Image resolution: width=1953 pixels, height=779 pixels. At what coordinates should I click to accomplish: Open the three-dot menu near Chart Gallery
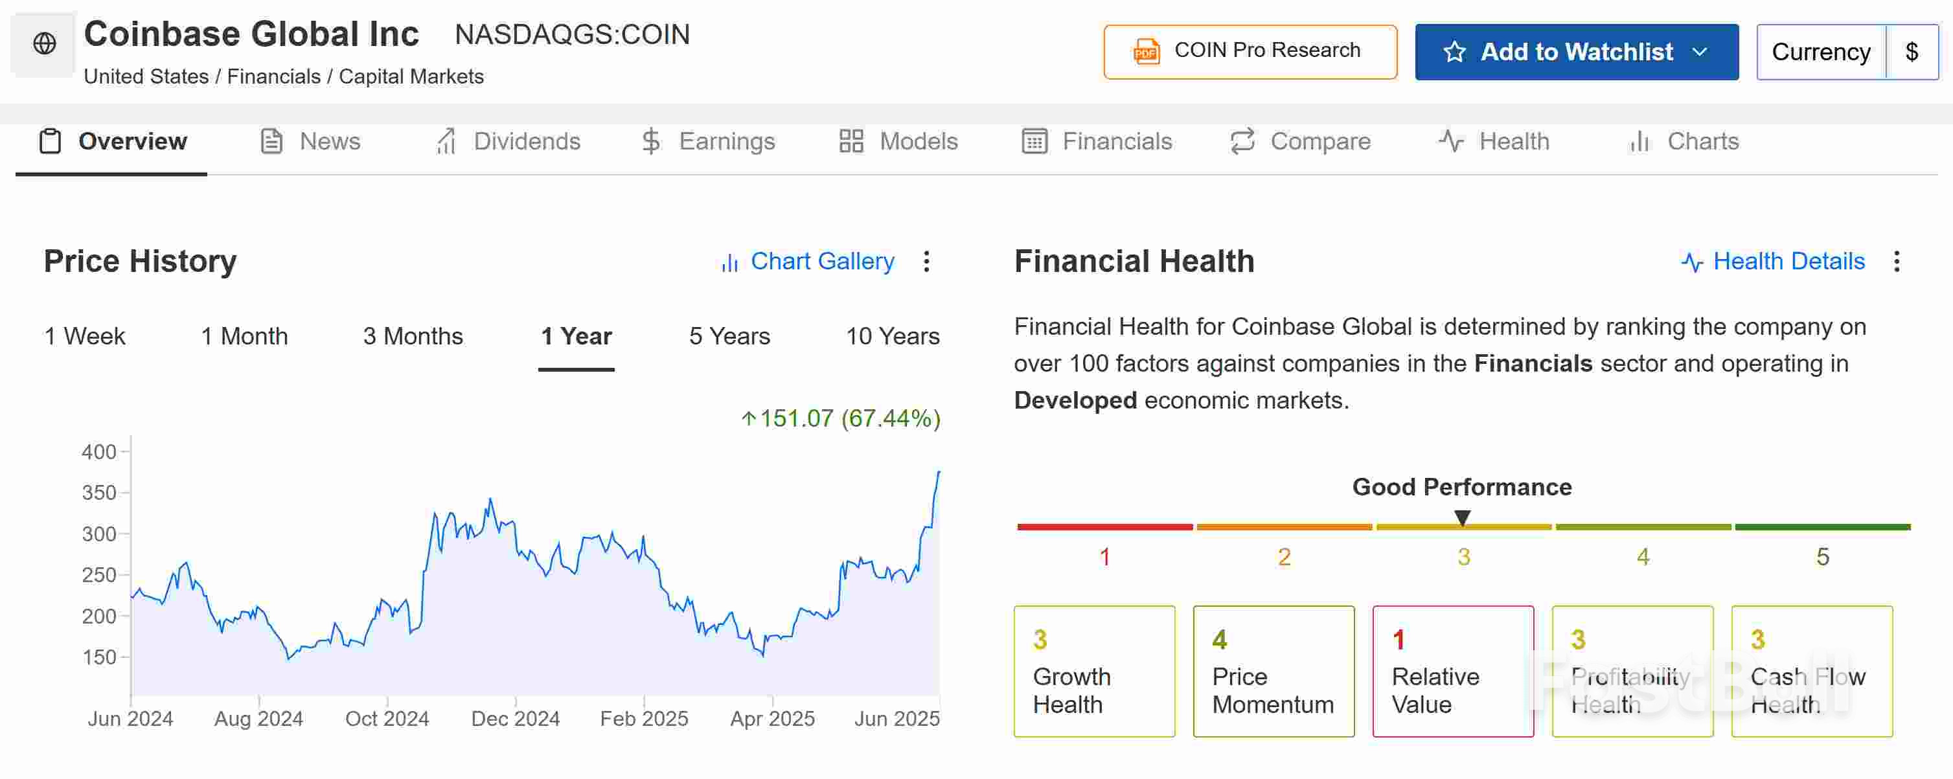(x=926, y=262)
